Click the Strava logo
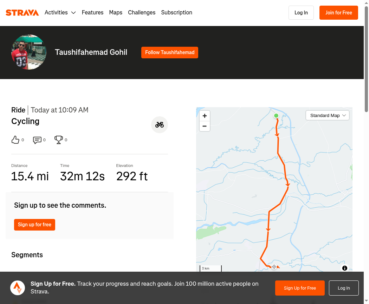 coord(22,12)
